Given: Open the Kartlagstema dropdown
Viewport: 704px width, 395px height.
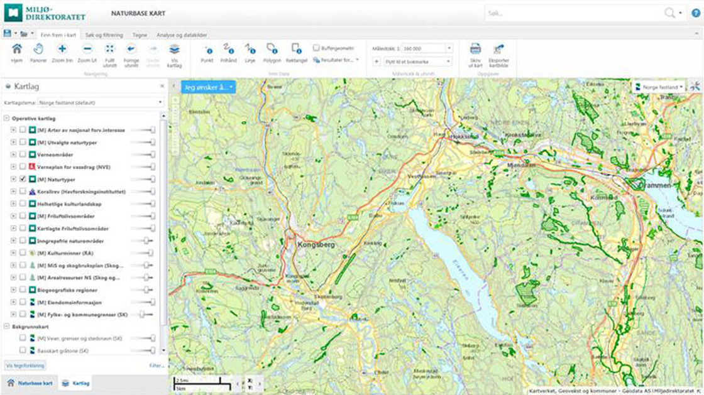Looking at the screenshot, I should pyautogui.click(x=100, y=102).
